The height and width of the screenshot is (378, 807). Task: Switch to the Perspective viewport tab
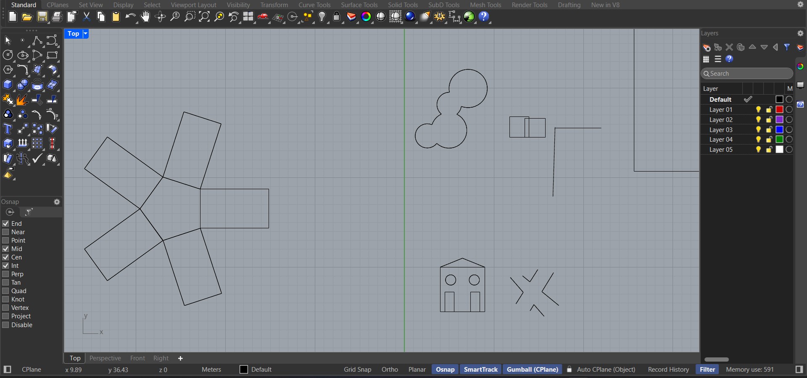[105, 358]
